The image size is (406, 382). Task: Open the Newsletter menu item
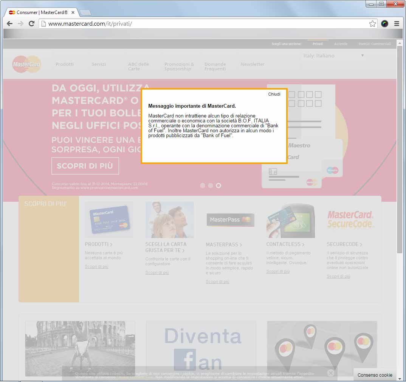click(253, 64)
